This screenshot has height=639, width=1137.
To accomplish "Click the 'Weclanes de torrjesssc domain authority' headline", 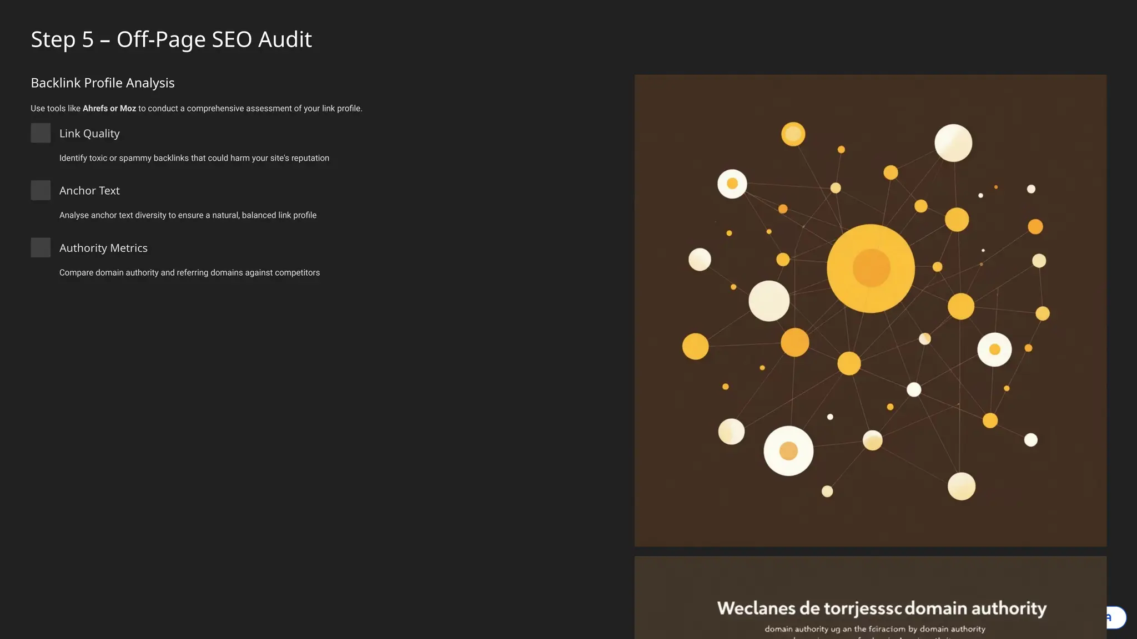I will tap(882, 608).
